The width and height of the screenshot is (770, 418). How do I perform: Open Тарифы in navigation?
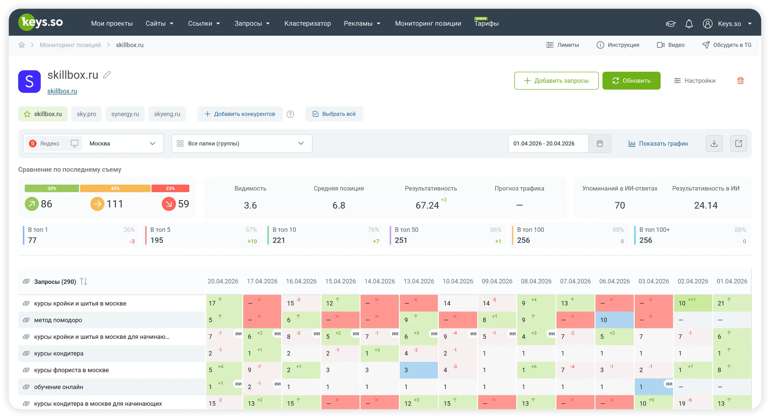(486, 23)
